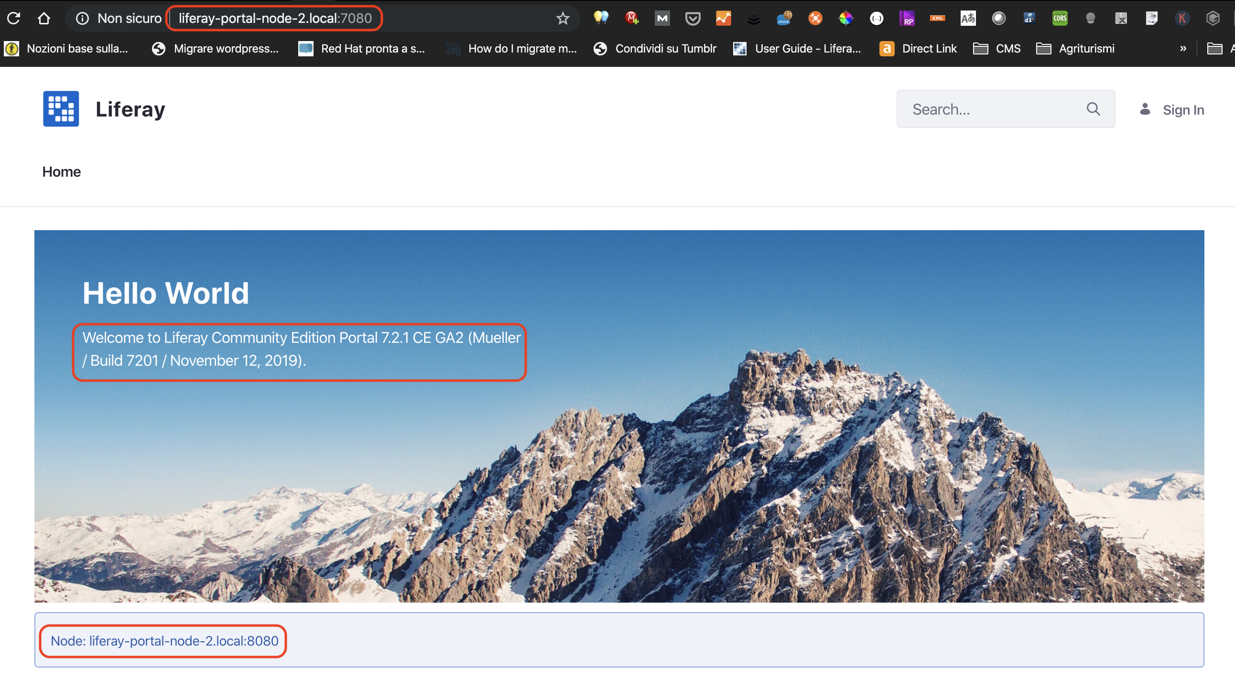Click the Gmail icon in browser toolbar
Viewport: 1235px width, 679px height.
point(662,18)
